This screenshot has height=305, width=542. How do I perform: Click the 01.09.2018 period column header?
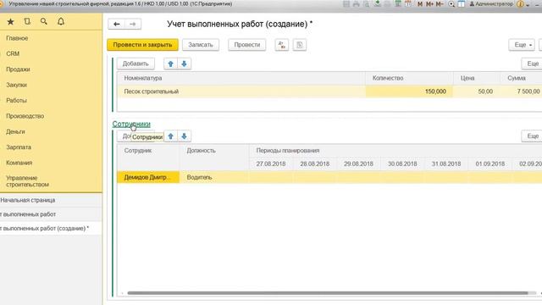[490, 164]
